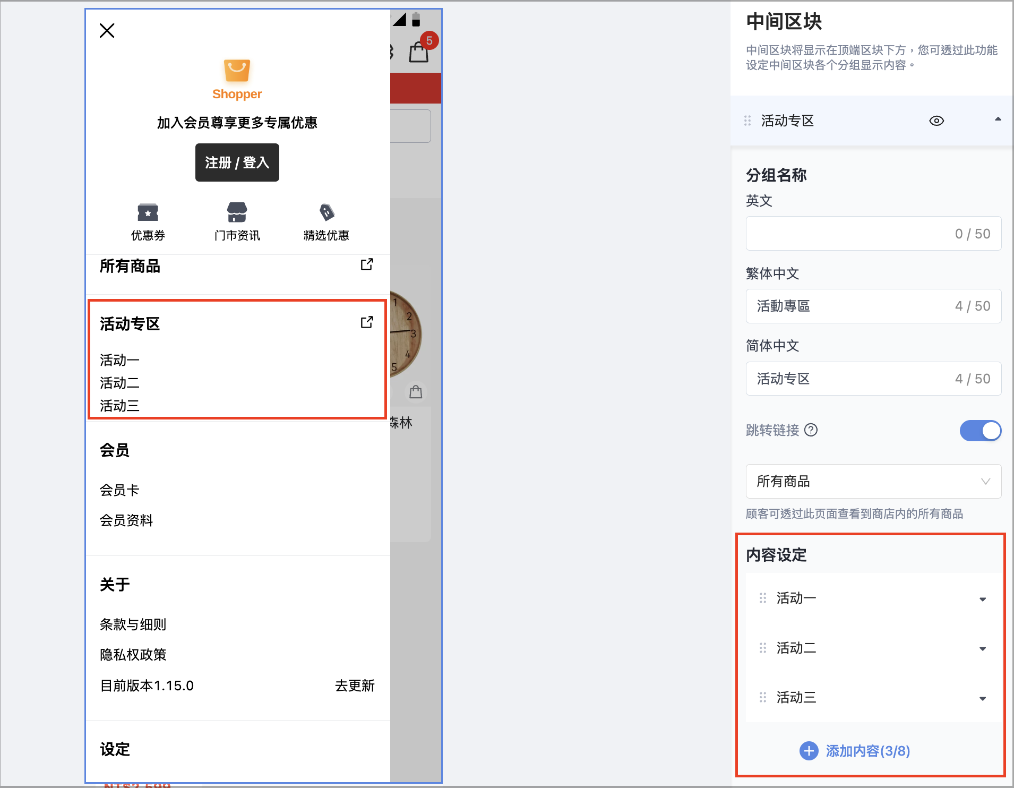Click the search box behind the menu
Screen dimensions: 1014x788
(410, 126)
